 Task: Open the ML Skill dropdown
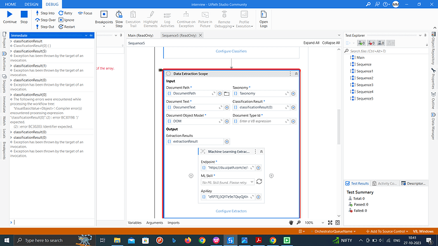click(x=251, y=182)
